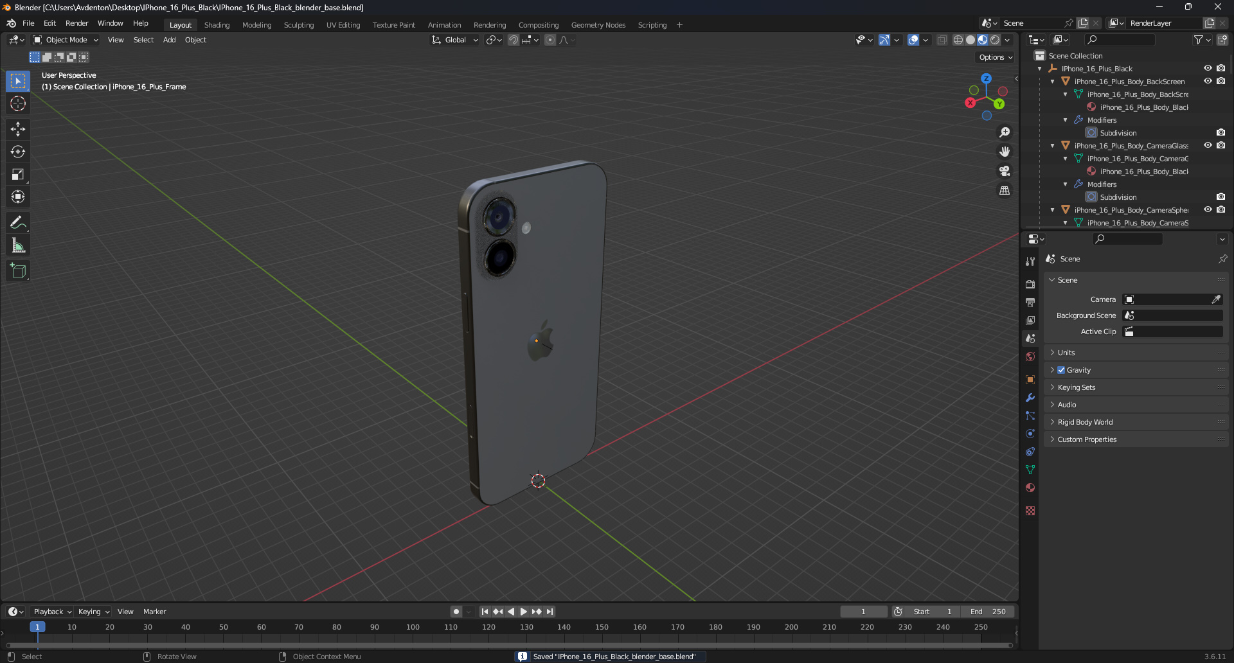The width and height of the screenshot is (1234, 663).
Task: Select the Move tool
Action: (x=18, y=129)
